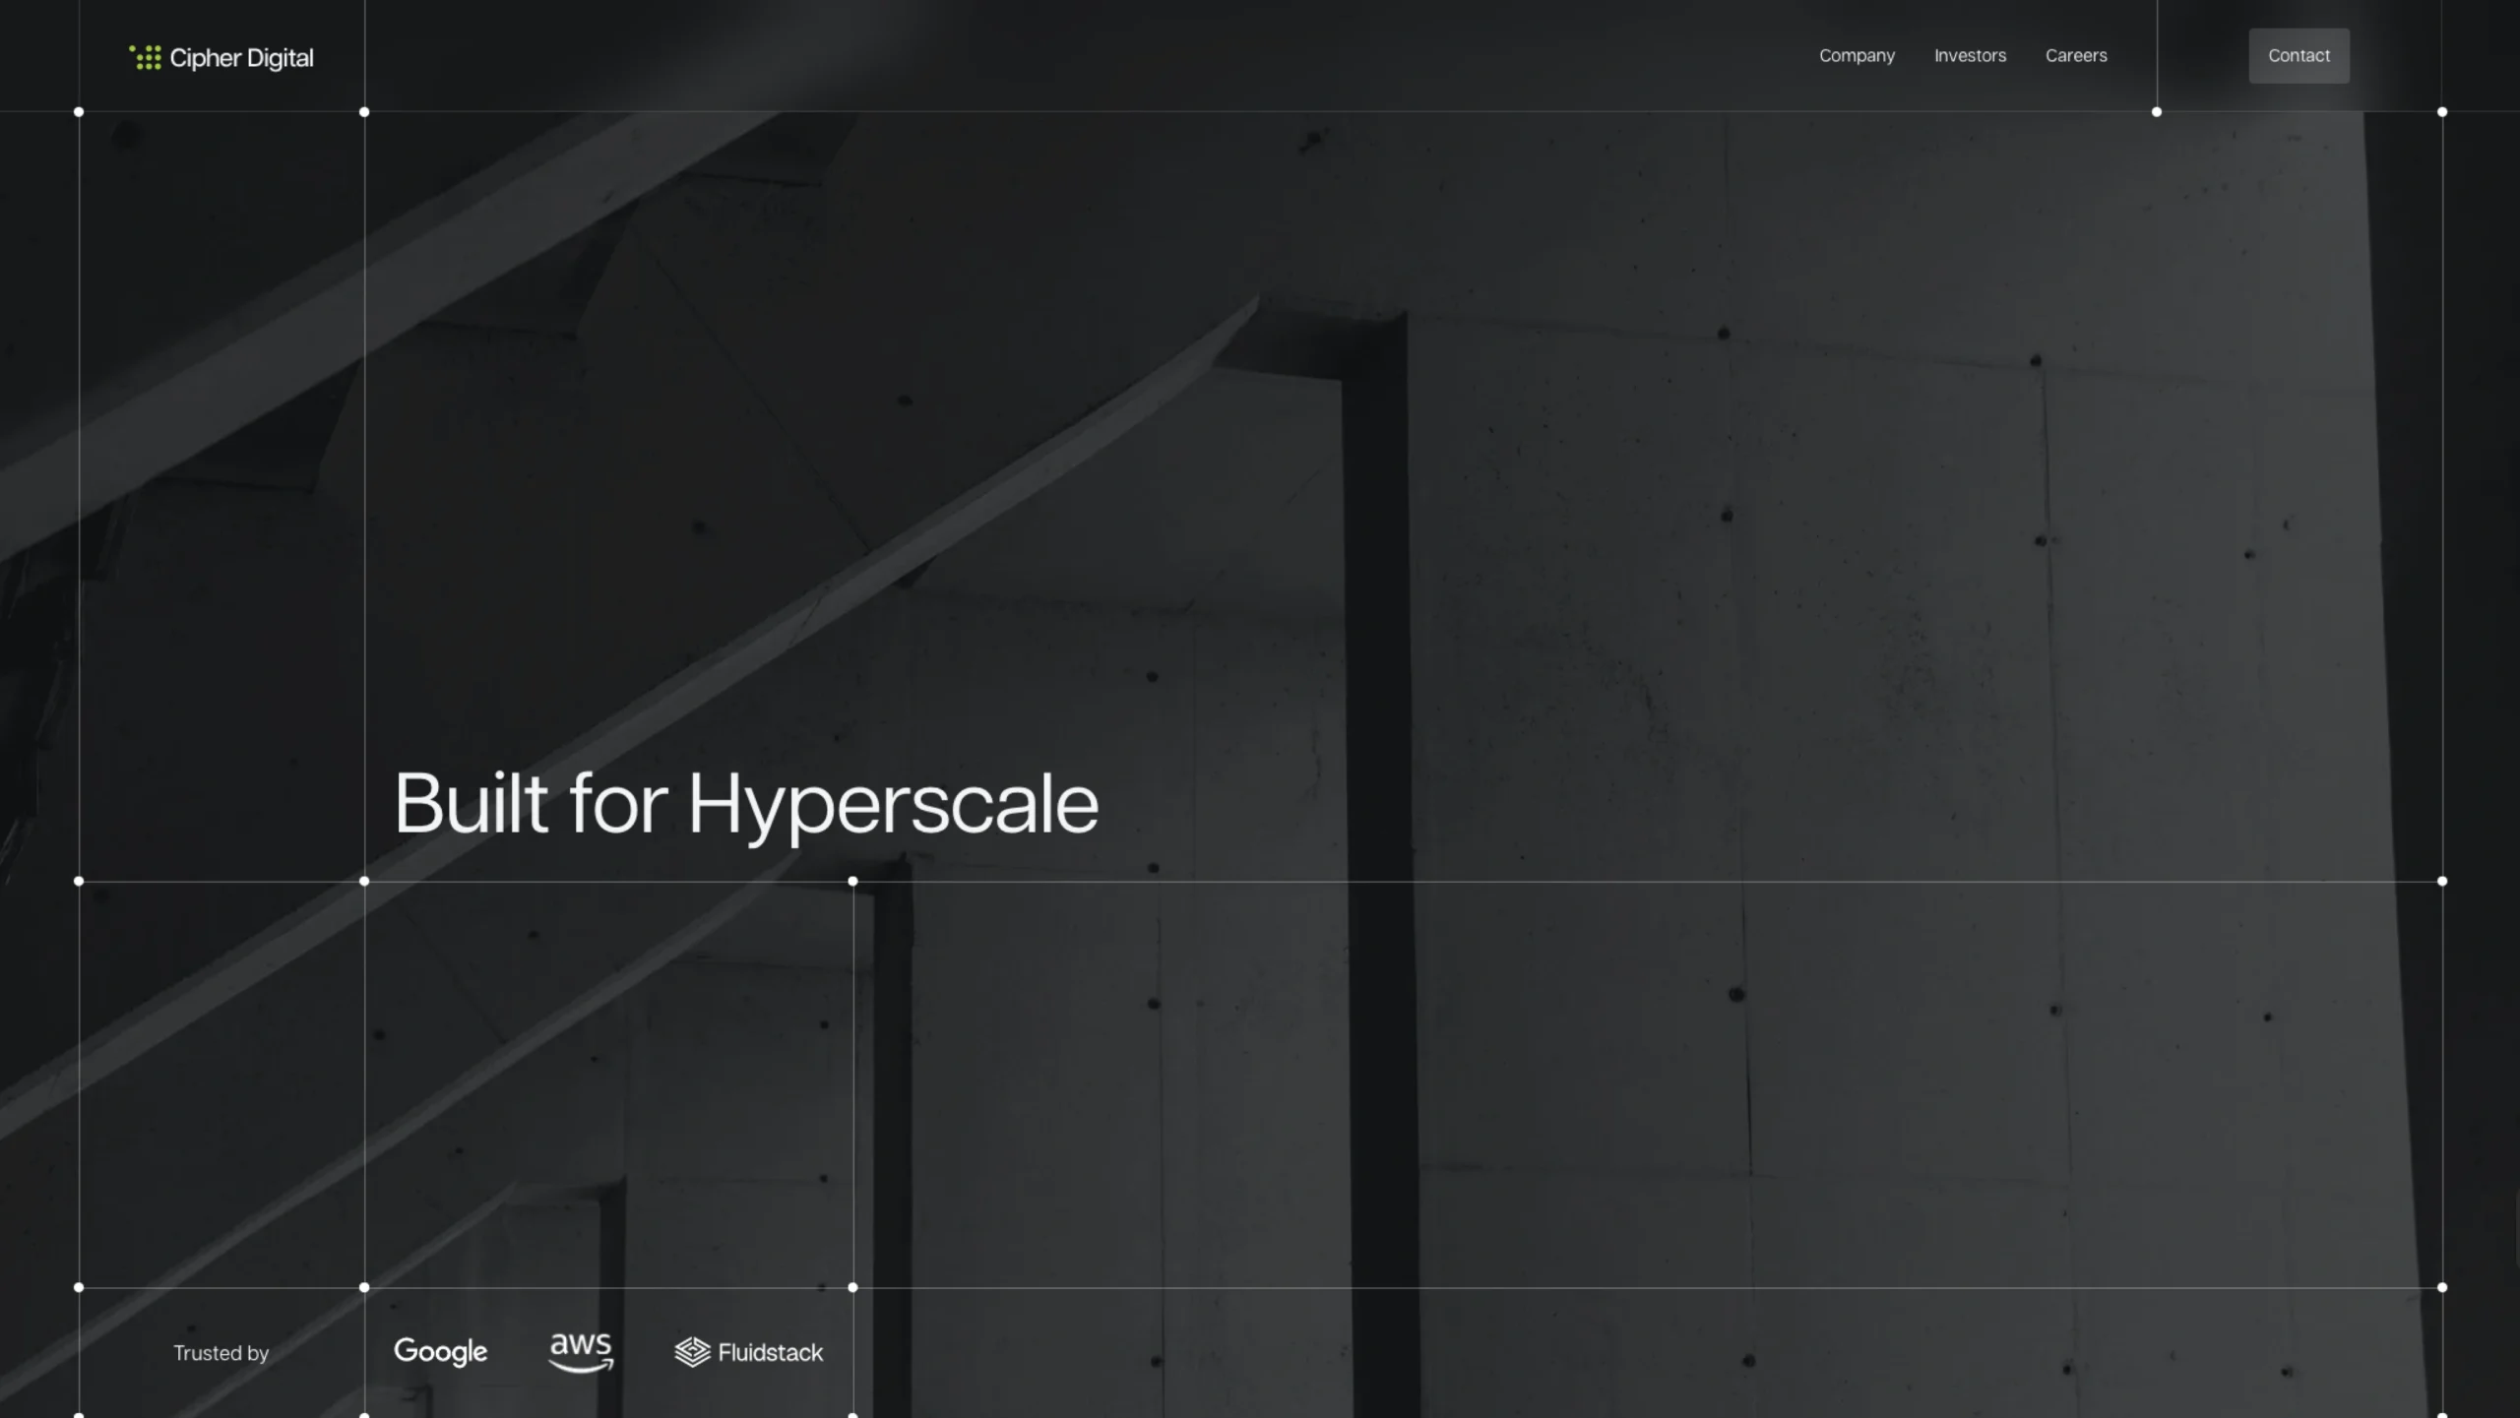
Task: Click the Contact button
Action: coord(2299,56)
